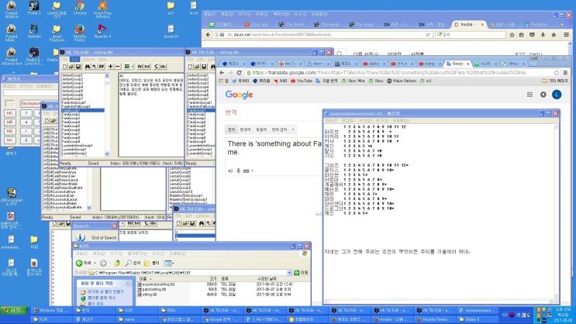Click idx button in Tbl Edit toolbar
576x324 pixels.
(x=163, y=67)
